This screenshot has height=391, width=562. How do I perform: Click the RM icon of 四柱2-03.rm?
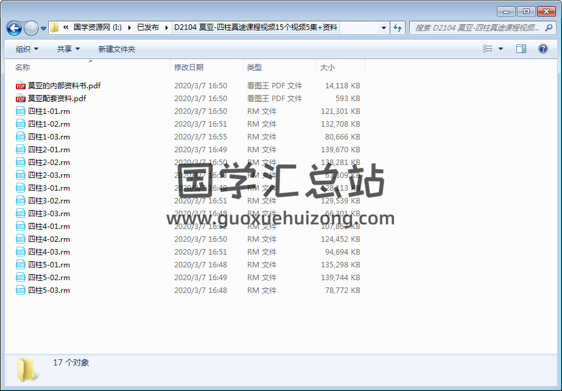[x=21, y=175]
